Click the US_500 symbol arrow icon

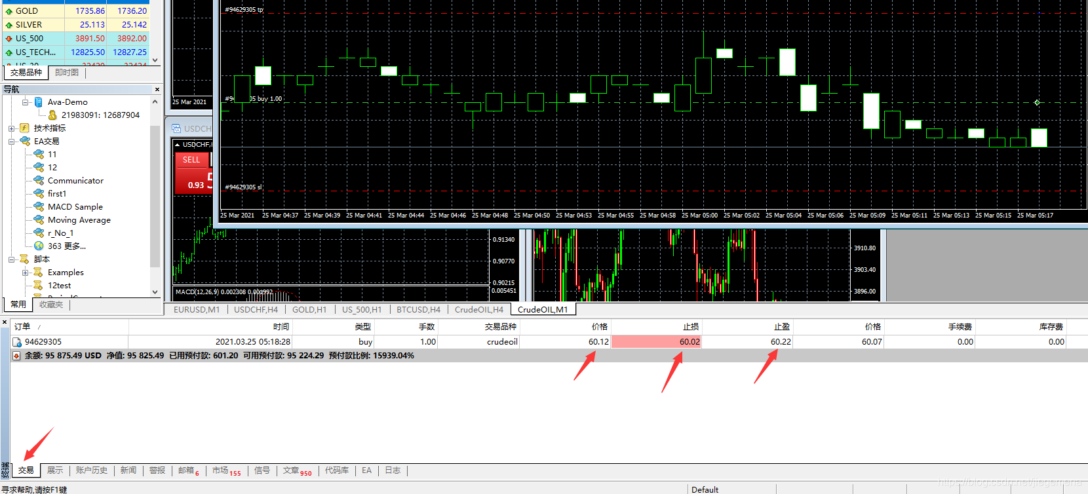pyautogui.click(x=9, y=39)
